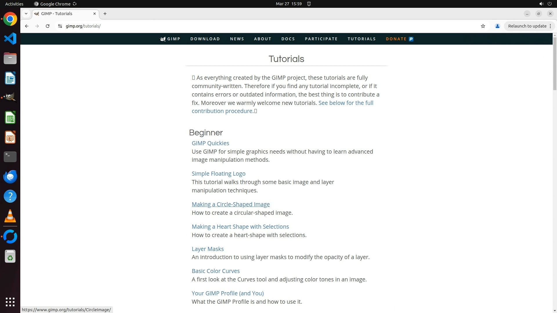The height and width of the screenshot is (313, 557).
Task: Expand the tab search dropdown arrow
Action: coord(26,14)
